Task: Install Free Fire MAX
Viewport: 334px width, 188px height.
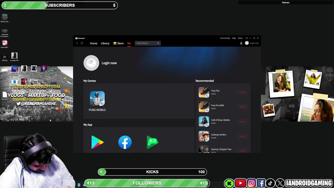Action: [x=242, y=107]
